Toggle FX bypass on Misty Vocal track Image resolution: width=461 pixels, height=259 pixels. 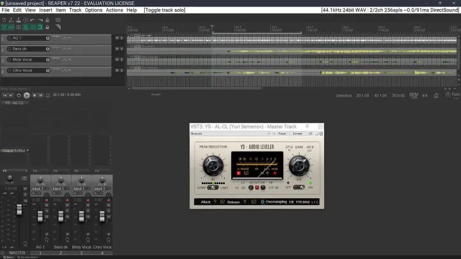[x=47, y=59]
